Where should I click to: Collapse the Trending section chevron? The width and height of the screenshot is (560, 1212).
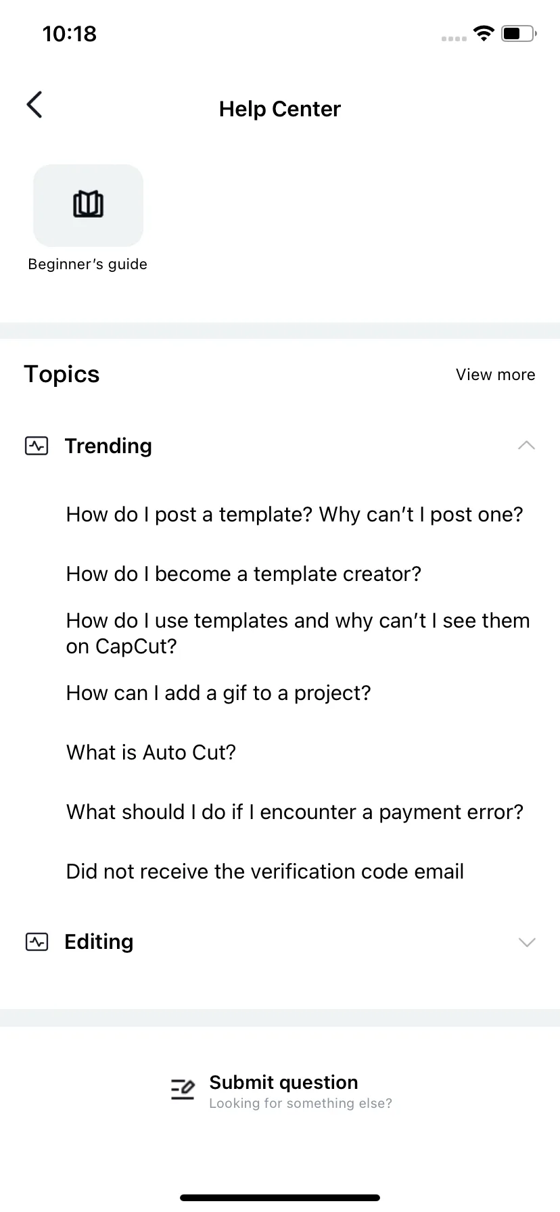(526, 446)
